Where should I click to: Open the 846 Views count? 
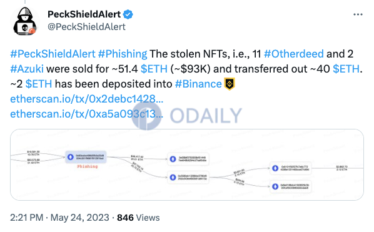click(138, 218)
